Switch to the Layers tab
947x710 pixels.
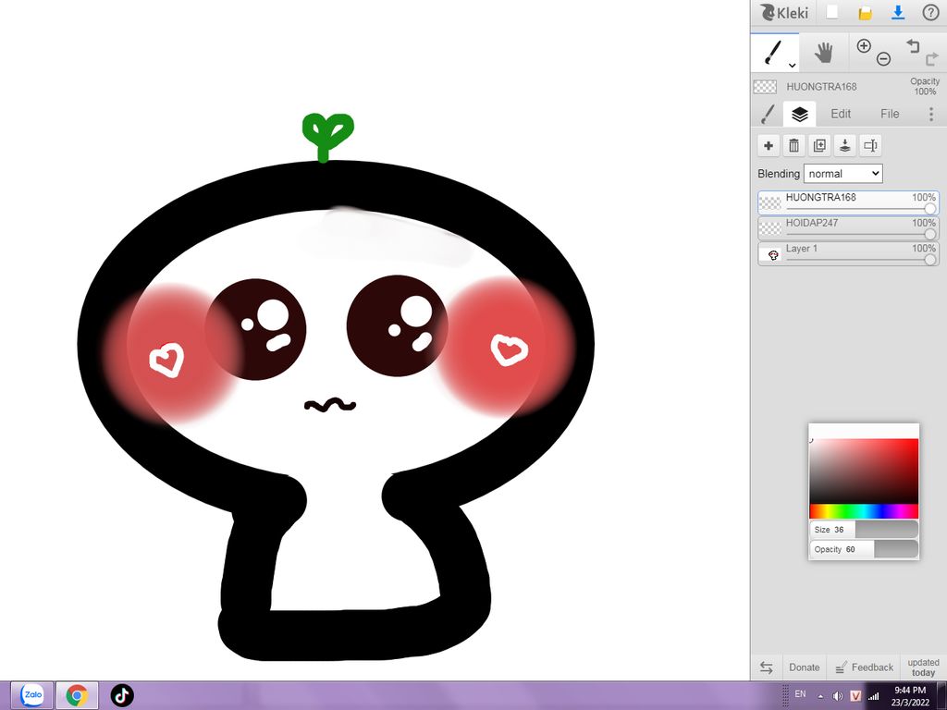(x=800, y=114)
